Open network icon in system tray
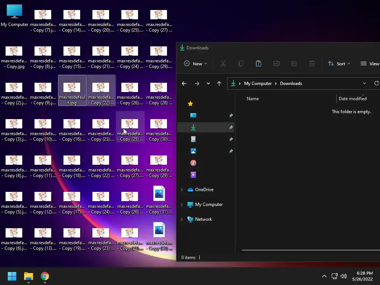 click(335, 276)
